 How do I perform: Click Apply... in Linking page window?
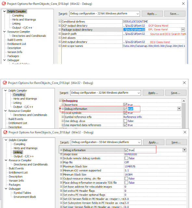(154, 142)
